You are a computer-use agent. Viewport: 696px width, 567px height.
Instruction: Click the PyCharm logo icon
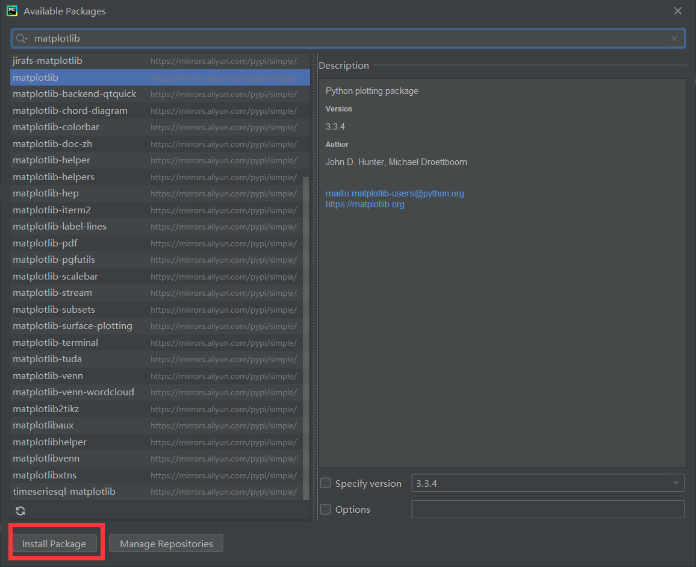click(x=12, y=11)
